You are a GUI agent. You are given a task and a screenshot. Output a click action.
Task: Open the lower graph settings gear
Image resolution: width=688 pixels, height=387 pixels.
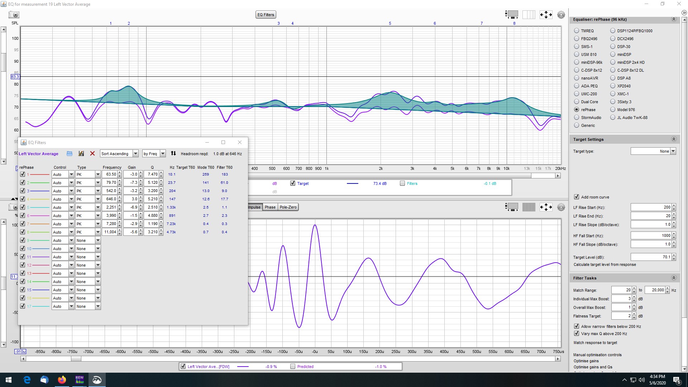(561, 207)
